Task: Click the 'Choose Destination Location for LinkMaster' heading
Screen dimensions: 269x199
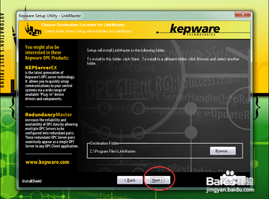Action: (83, 25)
